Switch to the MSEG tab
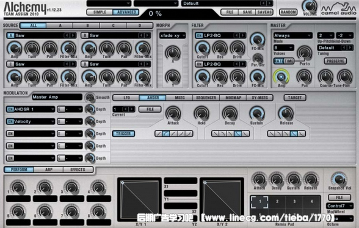This screenshot has height=228, width=359. point(179,98)
